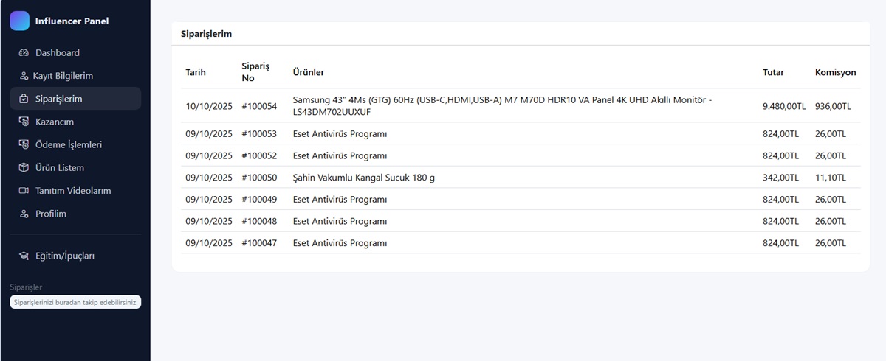
Task: Click the Profilim person icon
Action: pos(24,214)
